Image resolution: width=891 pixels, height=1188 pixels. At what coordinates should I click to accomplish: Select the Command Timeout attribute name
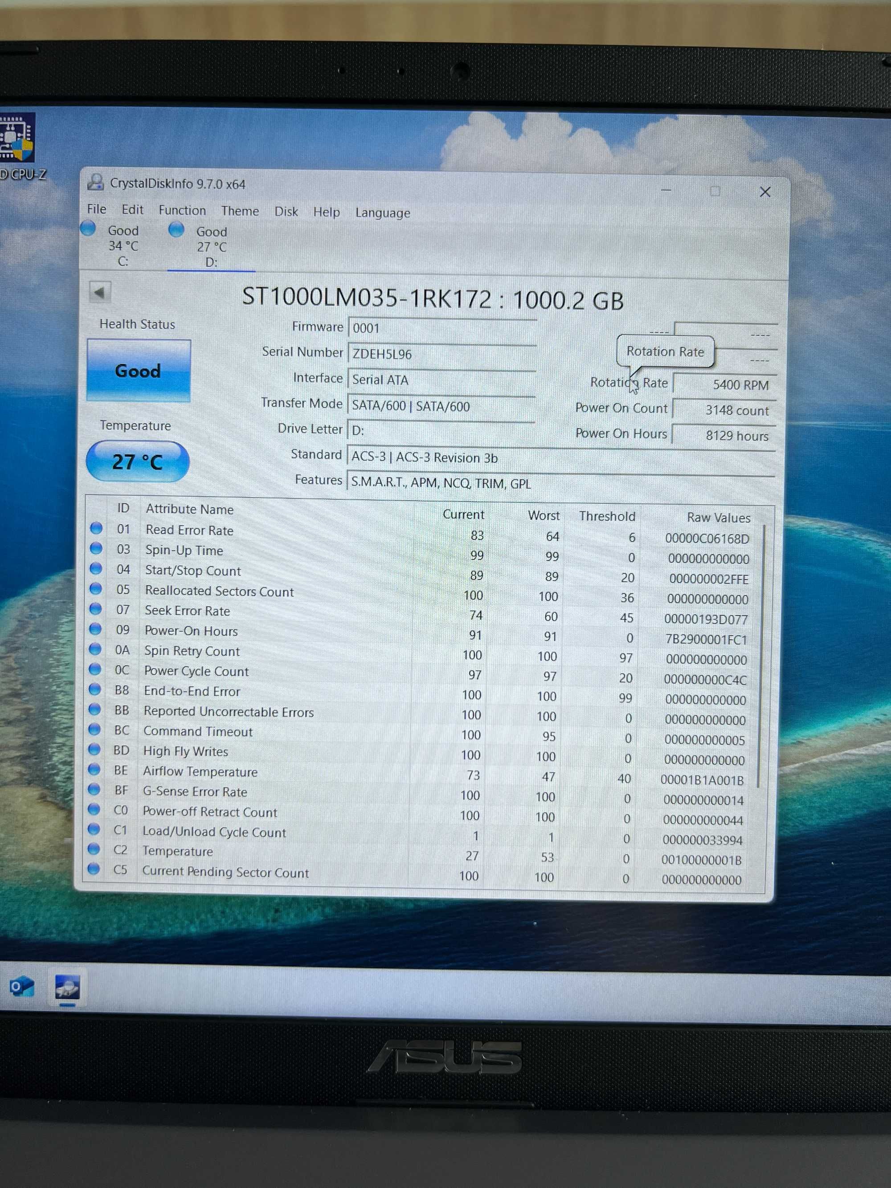tap(198, 731)
